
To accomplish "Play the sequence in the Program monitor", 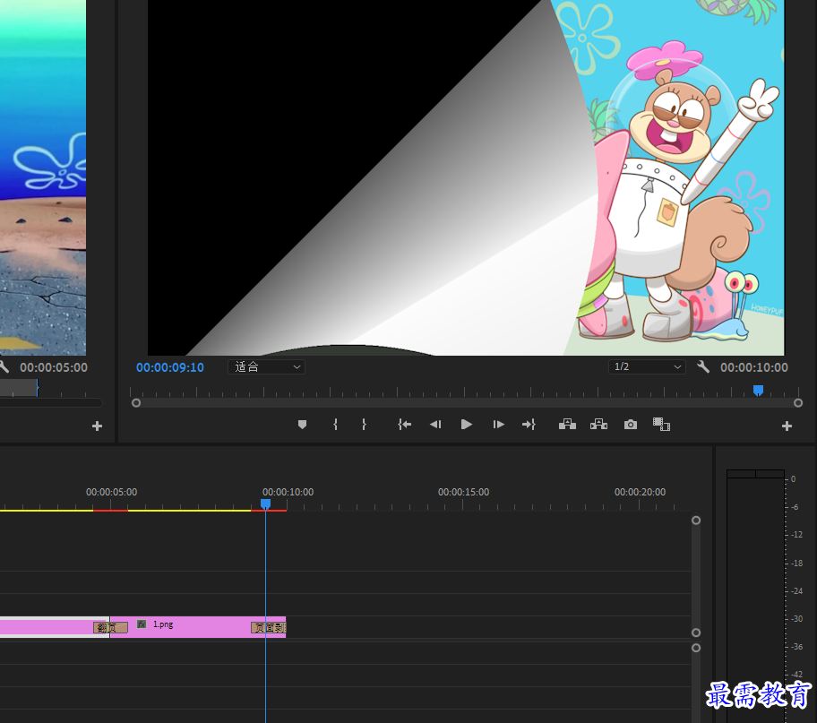I will [467, 425].
